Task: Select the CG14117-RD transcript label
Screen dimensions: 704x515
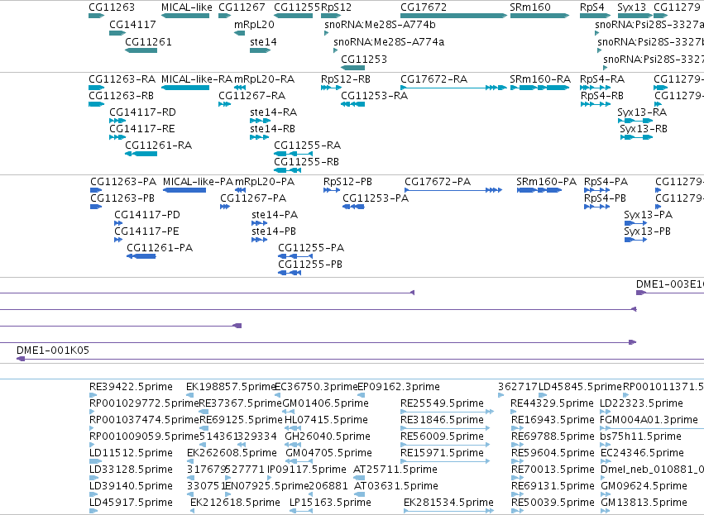Action: click(x=143, y=112)
